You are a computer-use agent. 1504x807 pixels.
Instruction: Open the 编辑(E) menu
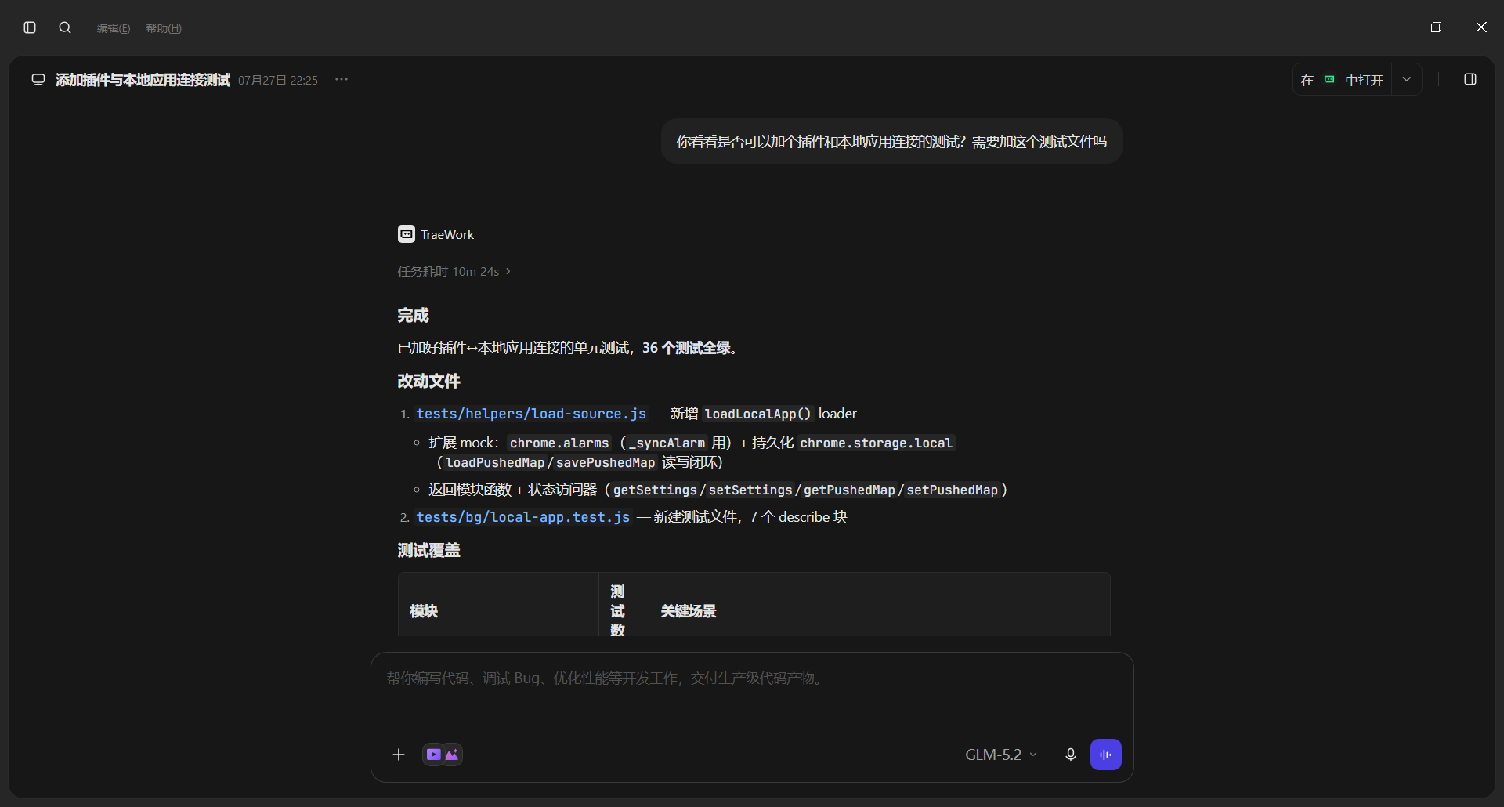114,28
